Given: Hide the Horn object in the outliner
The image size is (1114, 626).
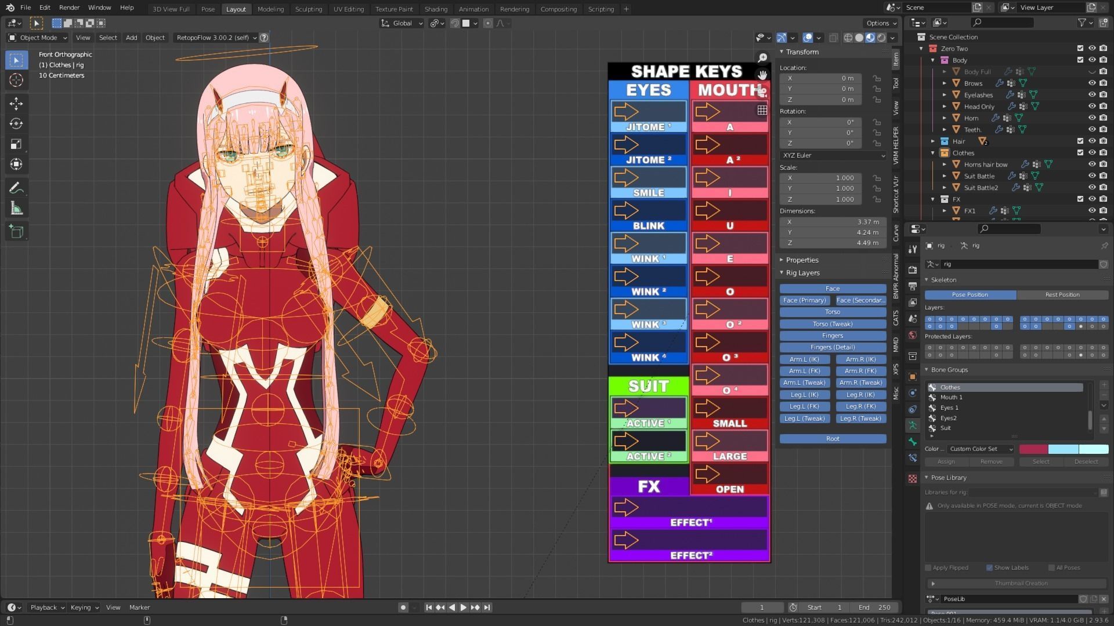Looking at the screenshot, I should click(x=1091, y=118).
